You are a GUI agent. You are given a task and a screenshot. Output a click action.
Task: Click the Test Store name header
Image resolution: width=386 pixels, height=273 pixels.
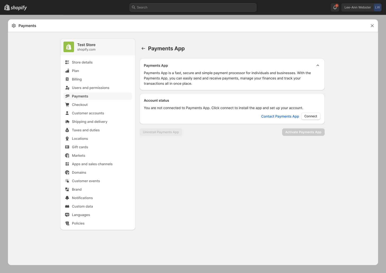[x=86, y=45]
